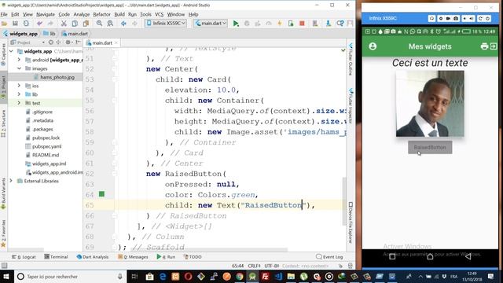Open the VCS menu
Viewport: 503px width, 283px height.
pos(159,14)
